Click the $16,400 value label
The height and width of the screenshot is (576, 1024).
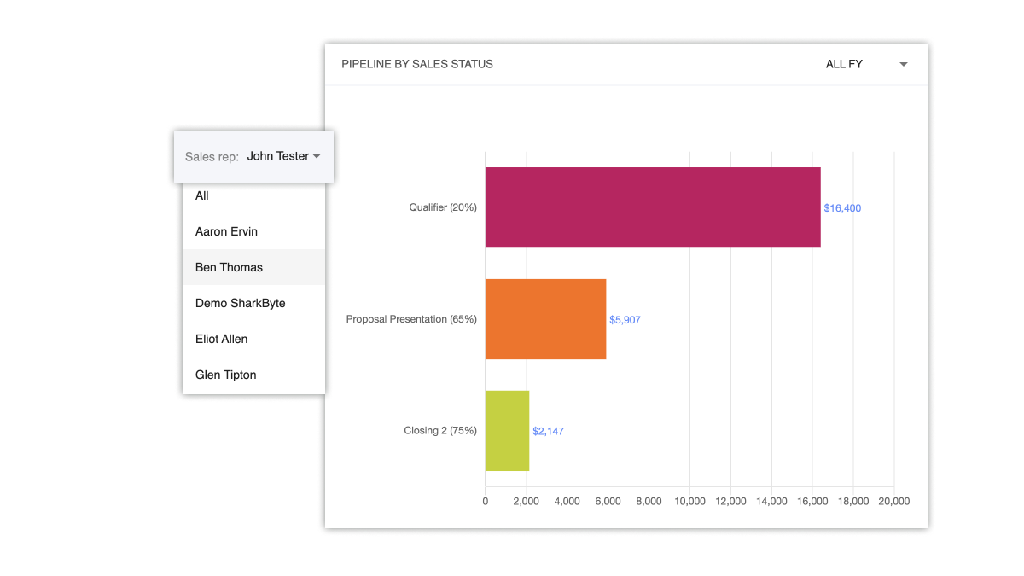(842, 208)
